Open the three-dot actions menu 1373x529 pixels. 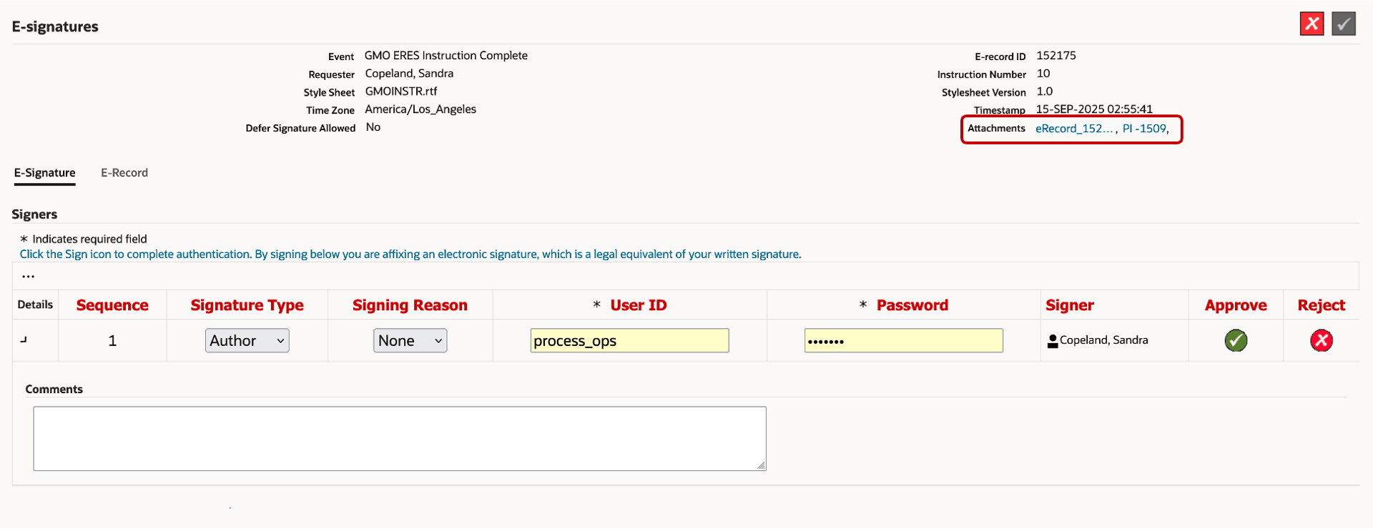28,276
